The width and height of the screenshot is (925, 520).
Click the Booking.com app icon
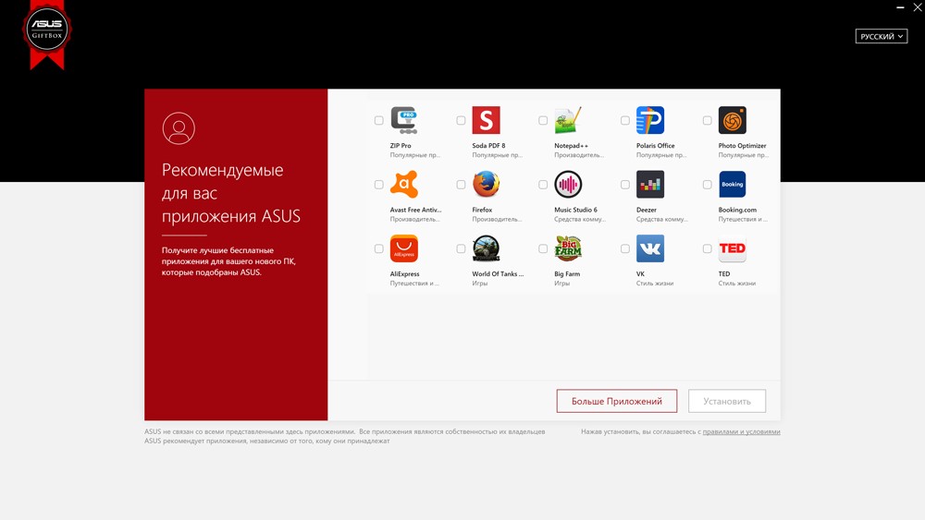(732, 185)
